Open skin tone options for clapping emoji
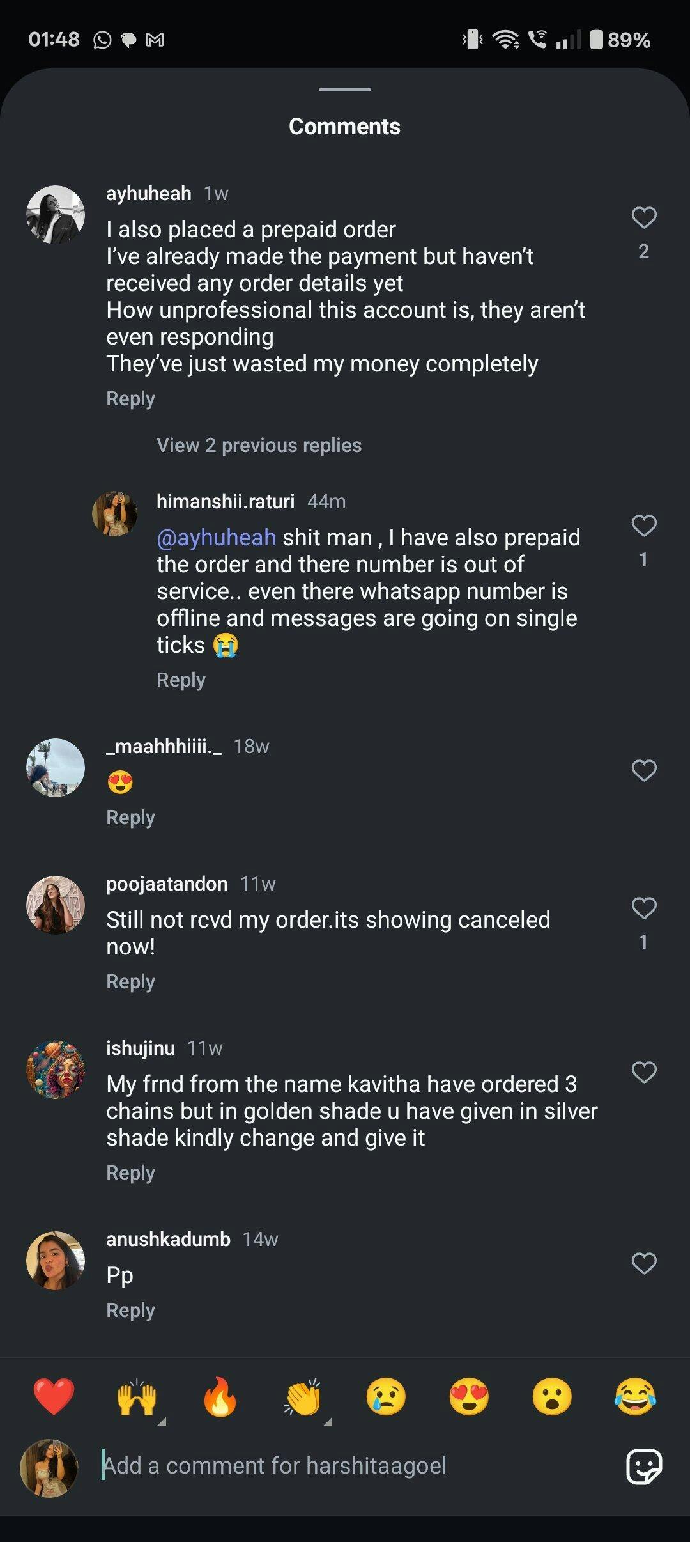The height and width of the screenshot is (1542, 690). 303,1398
